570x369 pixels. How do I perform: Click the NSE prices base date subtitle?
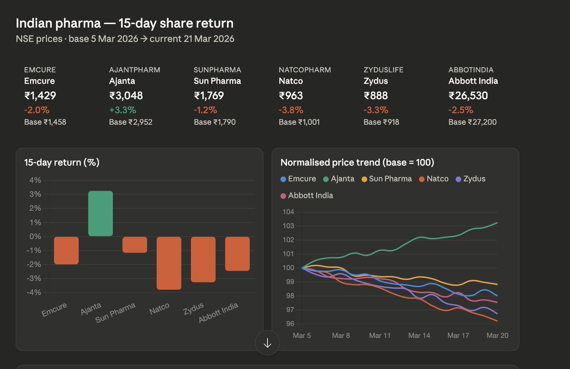coord(125,39)
